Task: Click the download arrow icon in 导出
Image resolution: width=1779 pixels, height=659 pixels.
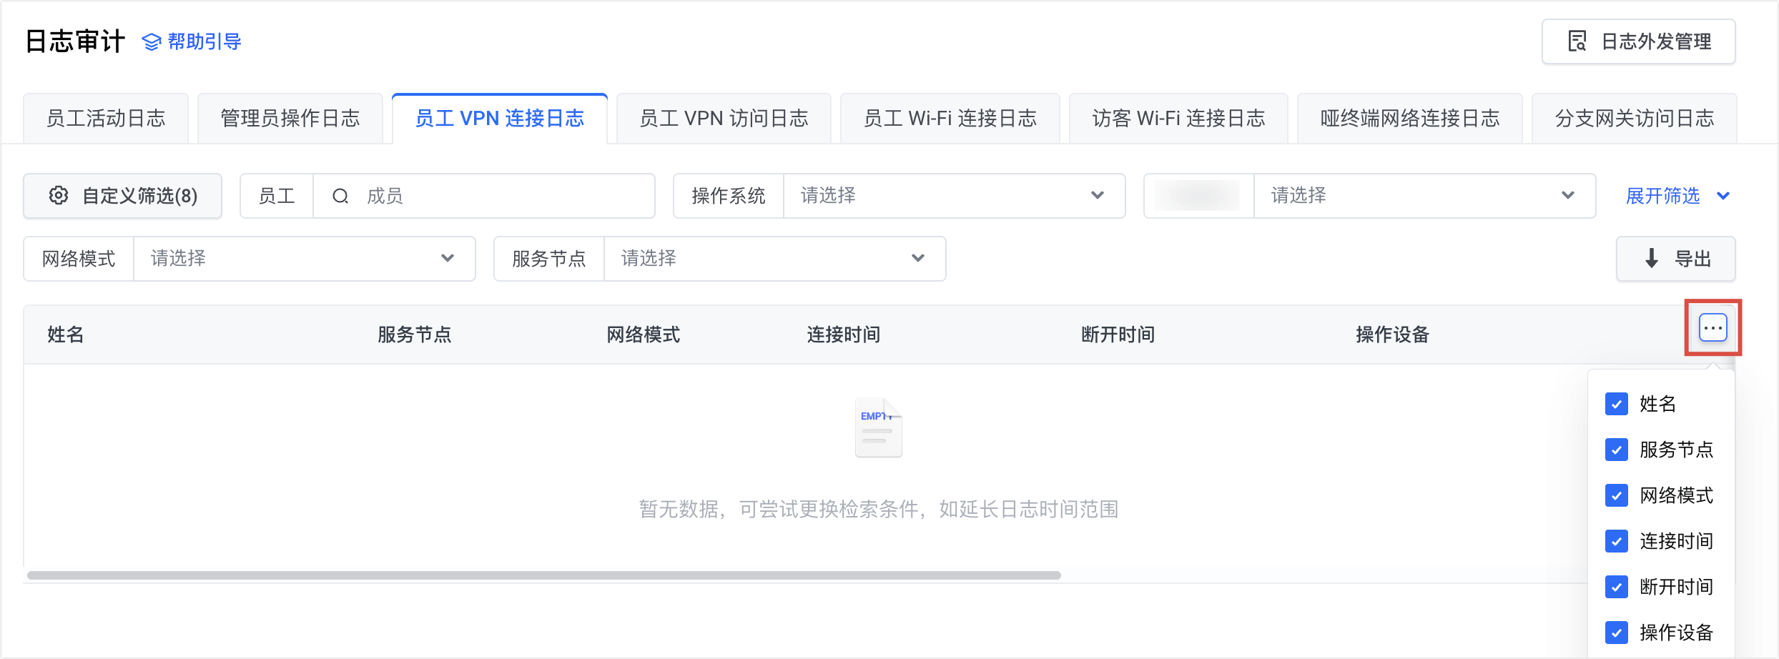Action: pyautogui.click(x=1652, y=258)
